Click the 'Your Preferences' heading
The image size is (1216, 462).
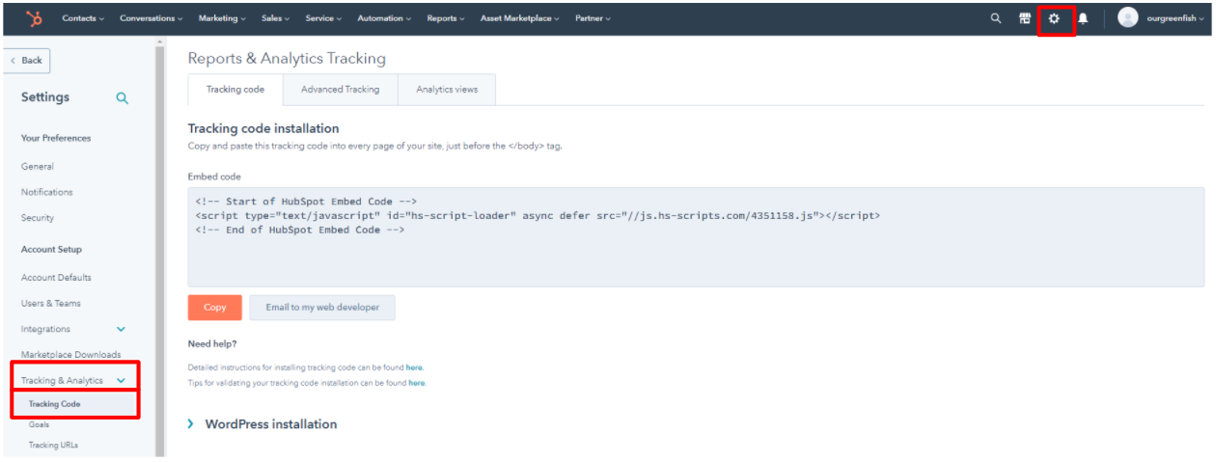pyautogui.click(x=56, y=138)
